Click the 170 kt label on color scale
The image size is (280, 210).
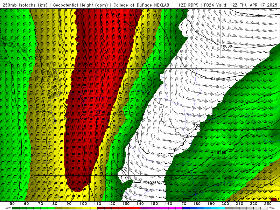(x=183, y=204)
